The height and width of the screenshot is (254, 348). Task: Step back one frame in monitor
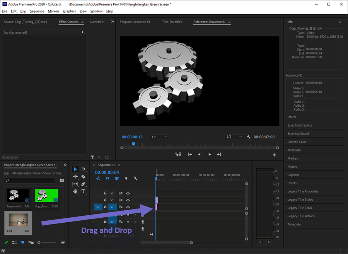click(x=200, y=154)
